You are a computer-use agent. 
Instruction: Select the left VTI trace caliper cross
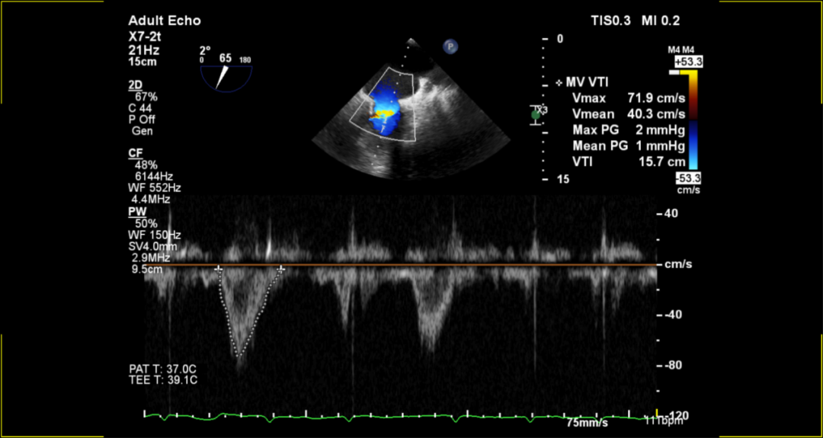pos(219,270)
